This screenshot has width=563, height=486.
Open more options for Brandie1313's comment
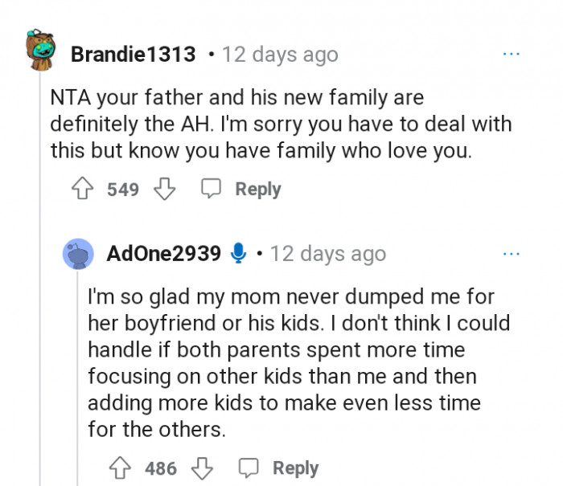coord(511,54)
